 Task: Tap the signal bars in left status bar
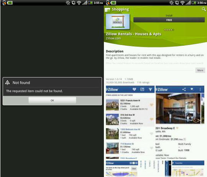(x=84, y=3)
